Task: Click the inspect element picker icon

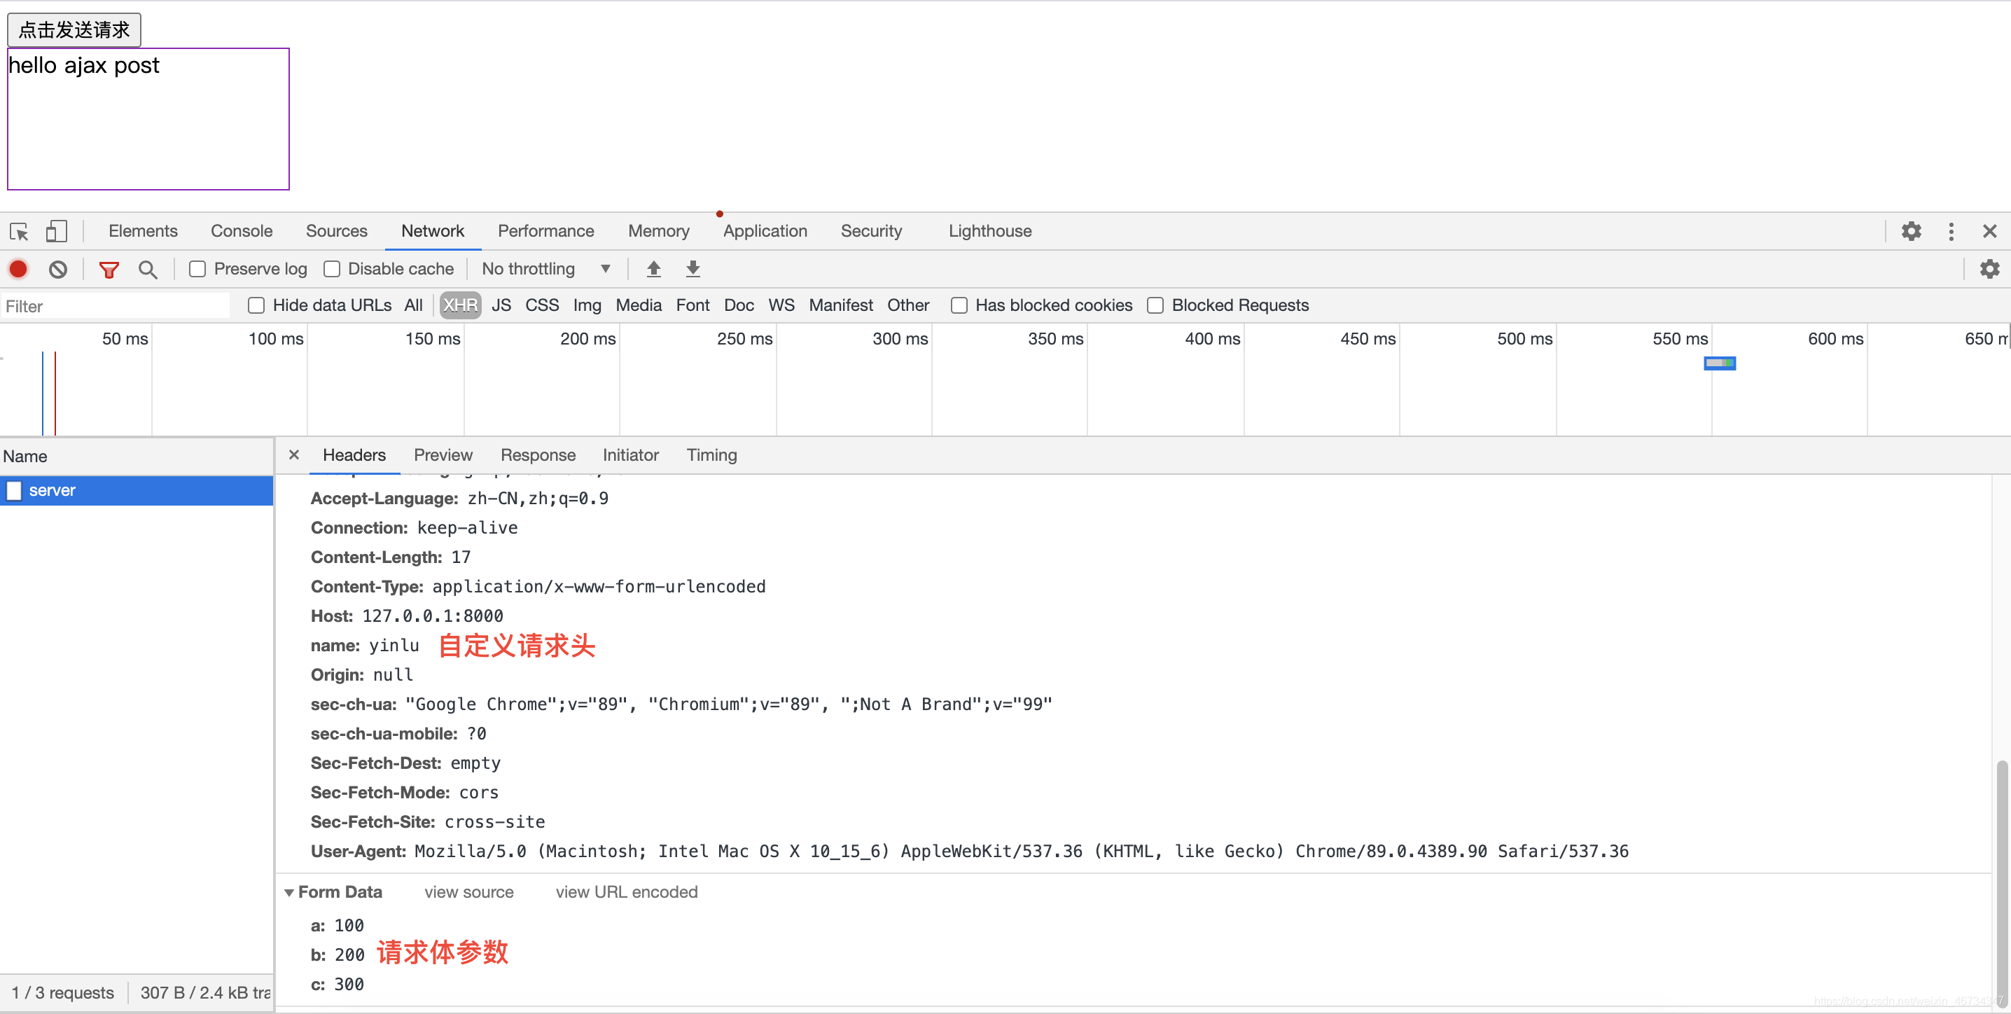Action: (x=19, y=231)
